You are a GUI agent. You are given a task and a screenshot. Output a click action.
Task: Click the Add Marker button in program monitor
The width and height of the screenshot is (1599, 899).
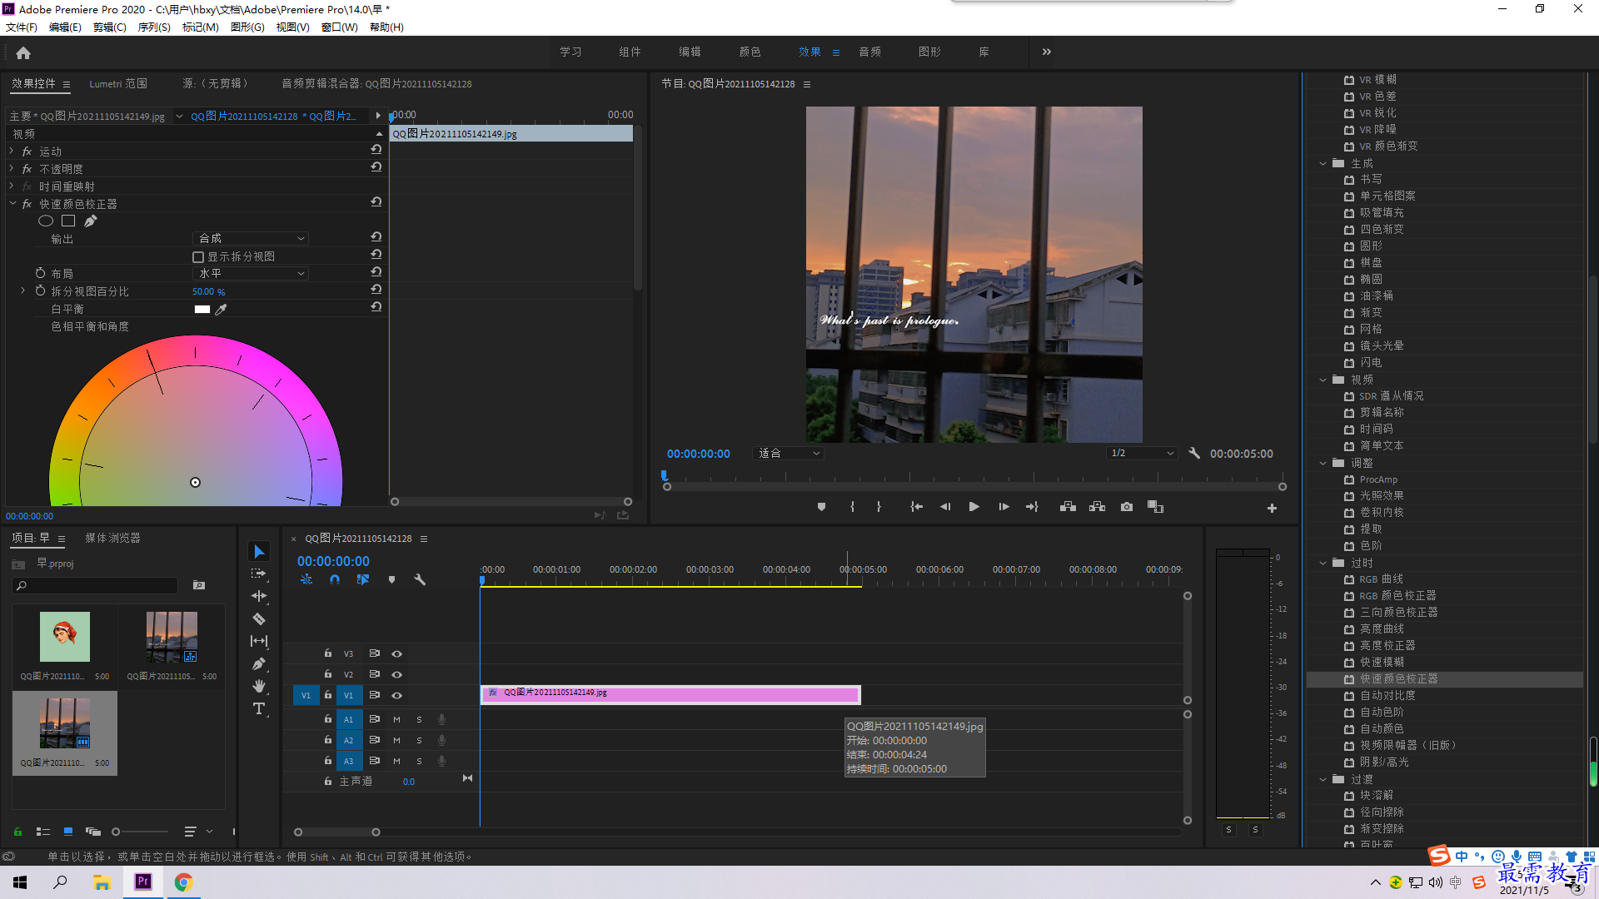821,507
